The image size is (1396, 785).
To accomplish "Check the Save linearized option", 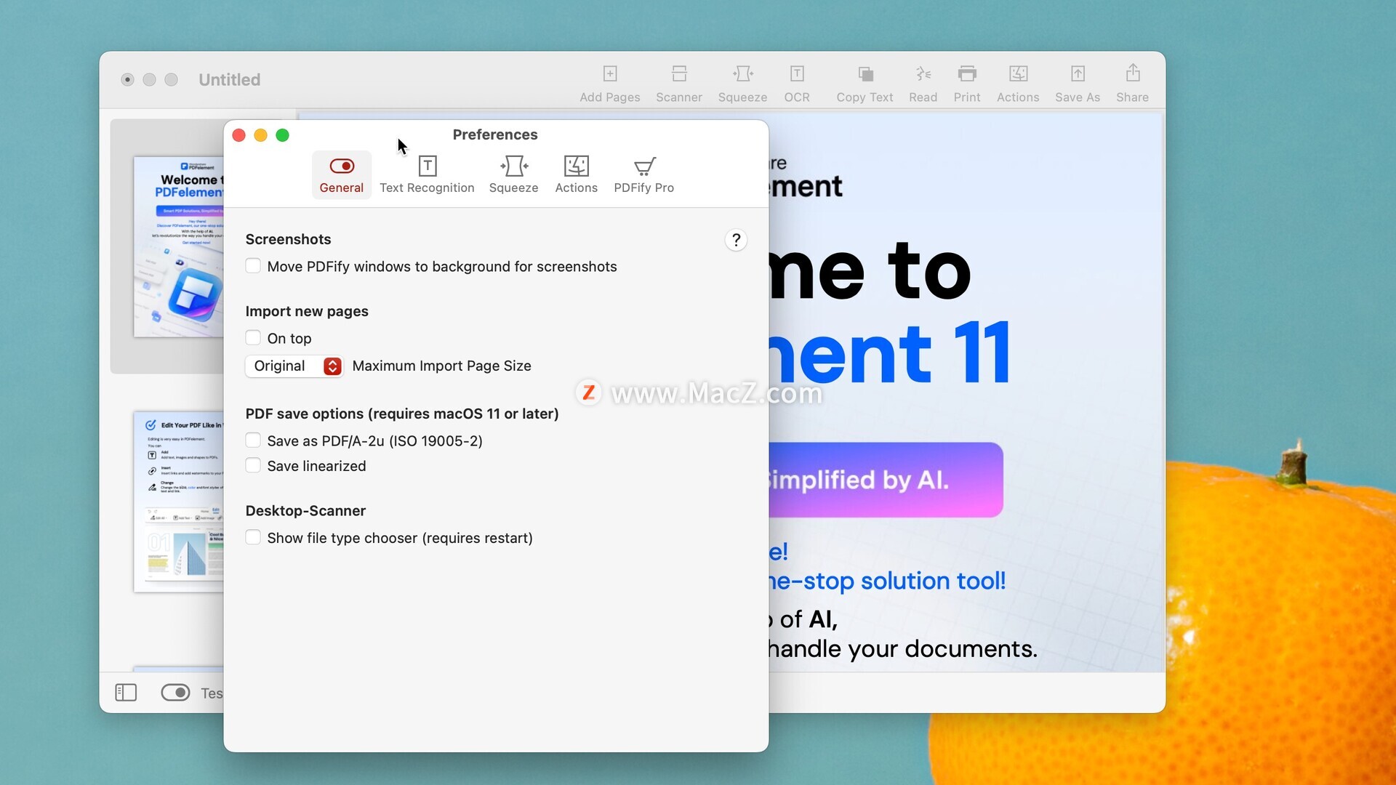I will click(253, 466).
